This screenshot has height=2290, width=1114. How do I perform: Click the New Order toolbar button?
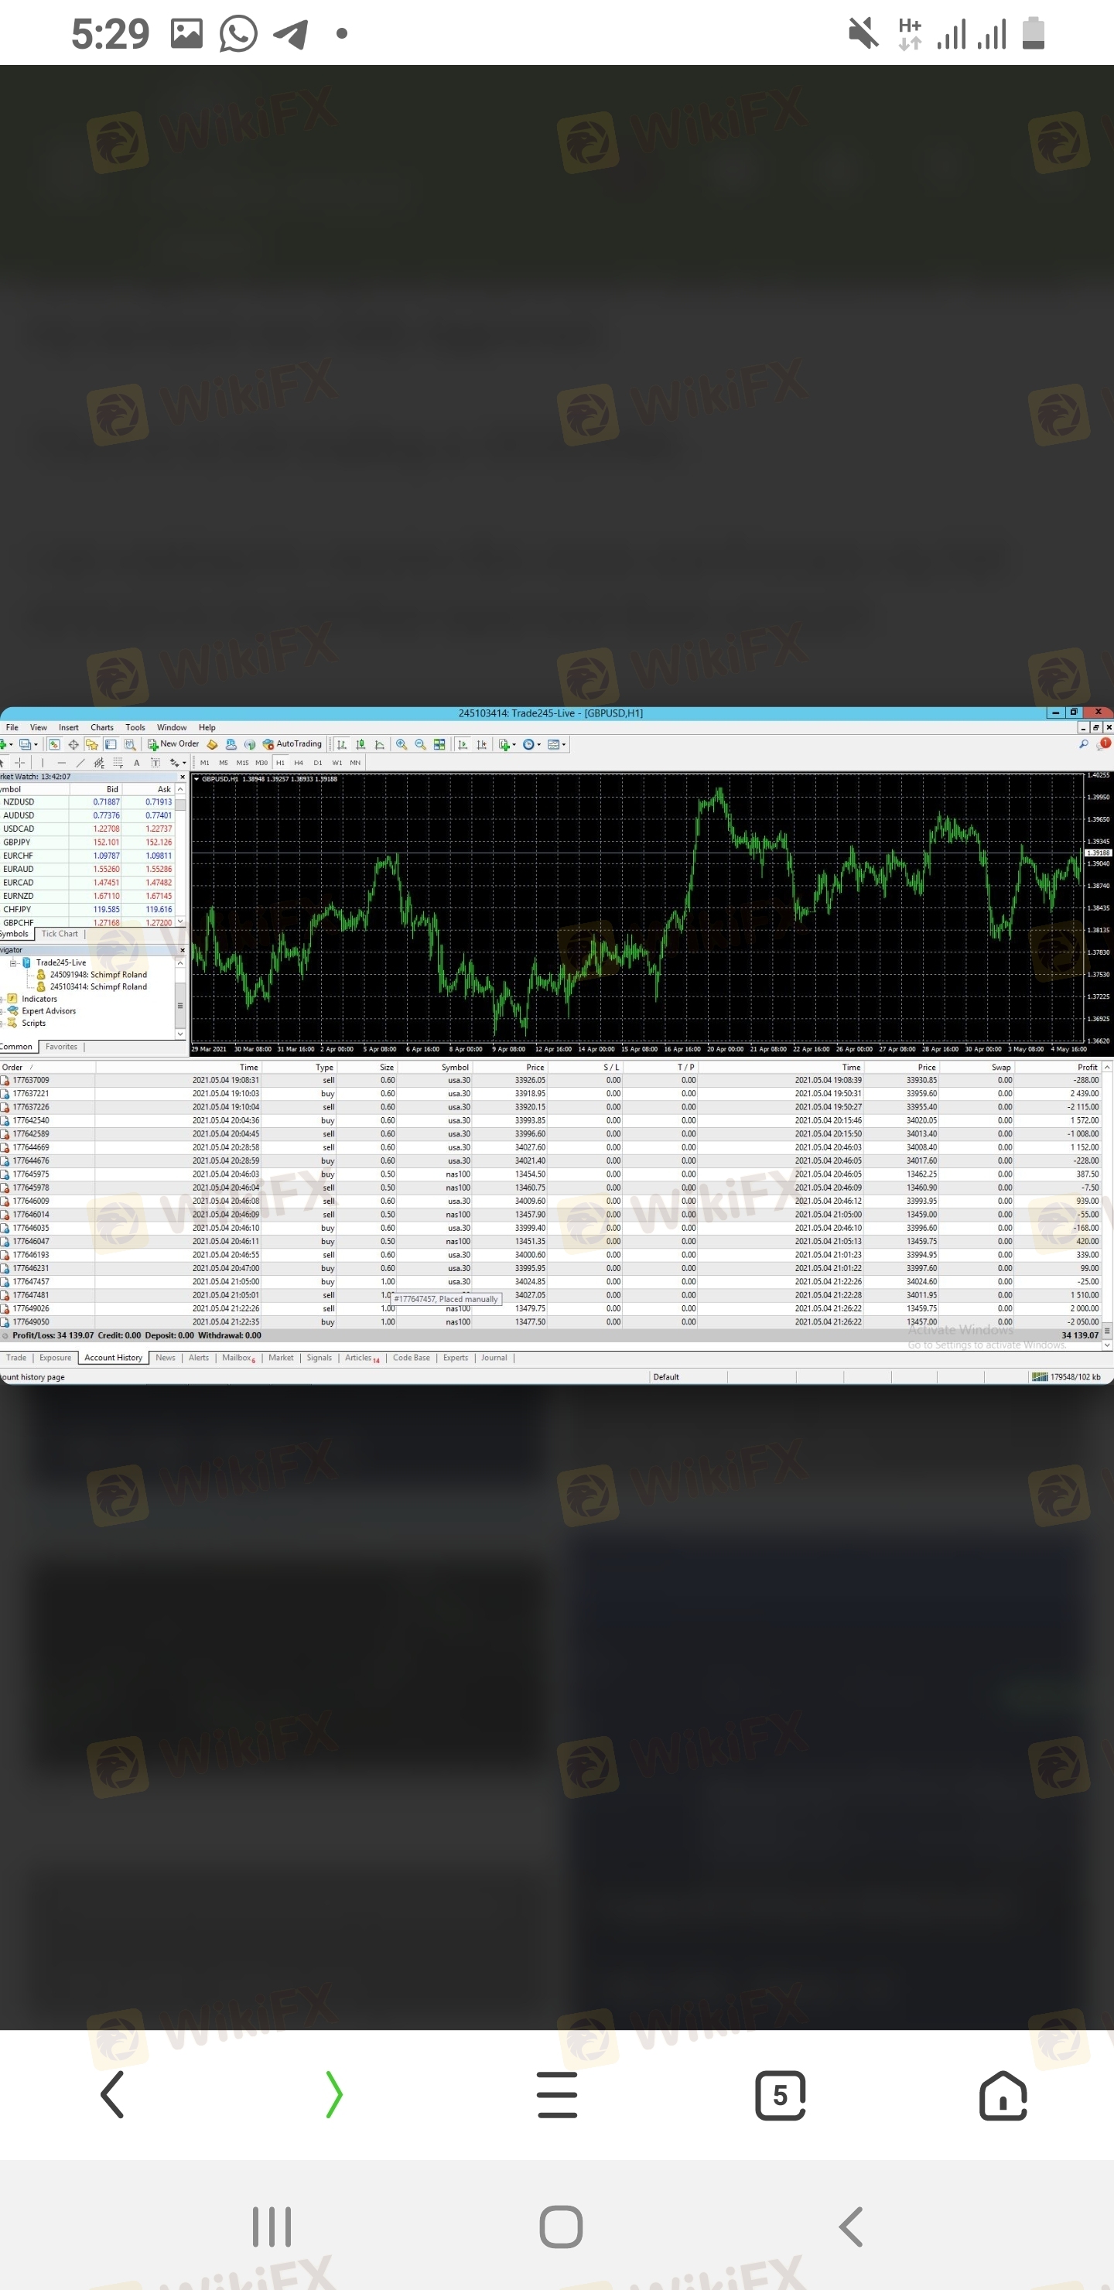173,744
